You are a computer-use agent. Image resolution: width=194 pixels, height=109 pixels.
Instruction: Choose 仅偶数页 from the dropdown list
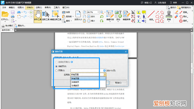(x=88, y=86)
